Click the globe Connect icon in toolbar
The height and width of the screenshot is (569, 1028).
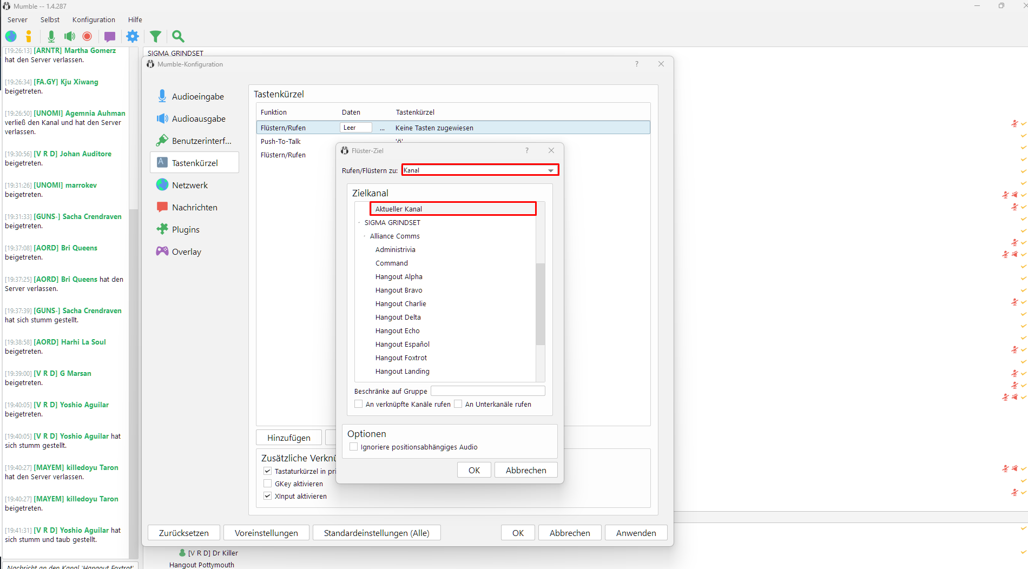click(11, 36)
